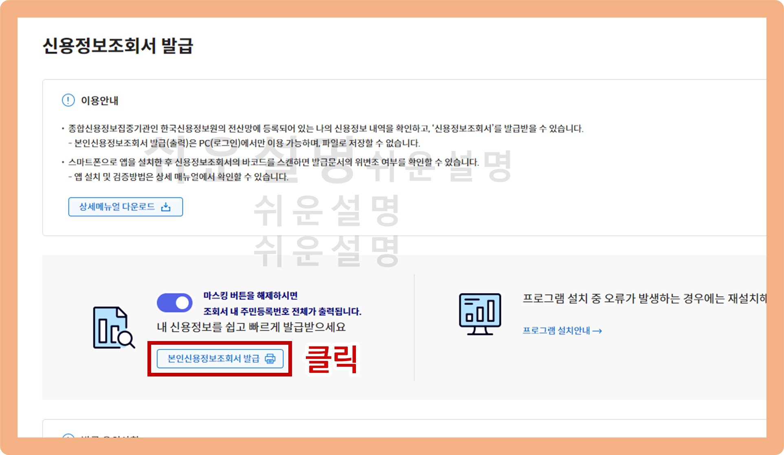Click the arrow after 프로그램 설치안내

[x=597, y=331]
